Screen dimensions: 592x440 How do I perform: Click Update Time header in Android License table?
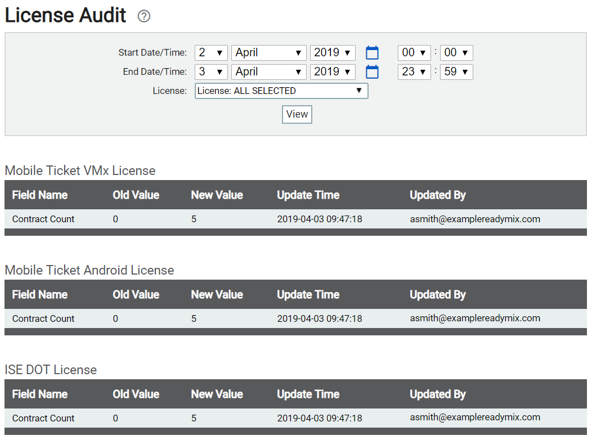pyautogui.click(x=308, y=294)
